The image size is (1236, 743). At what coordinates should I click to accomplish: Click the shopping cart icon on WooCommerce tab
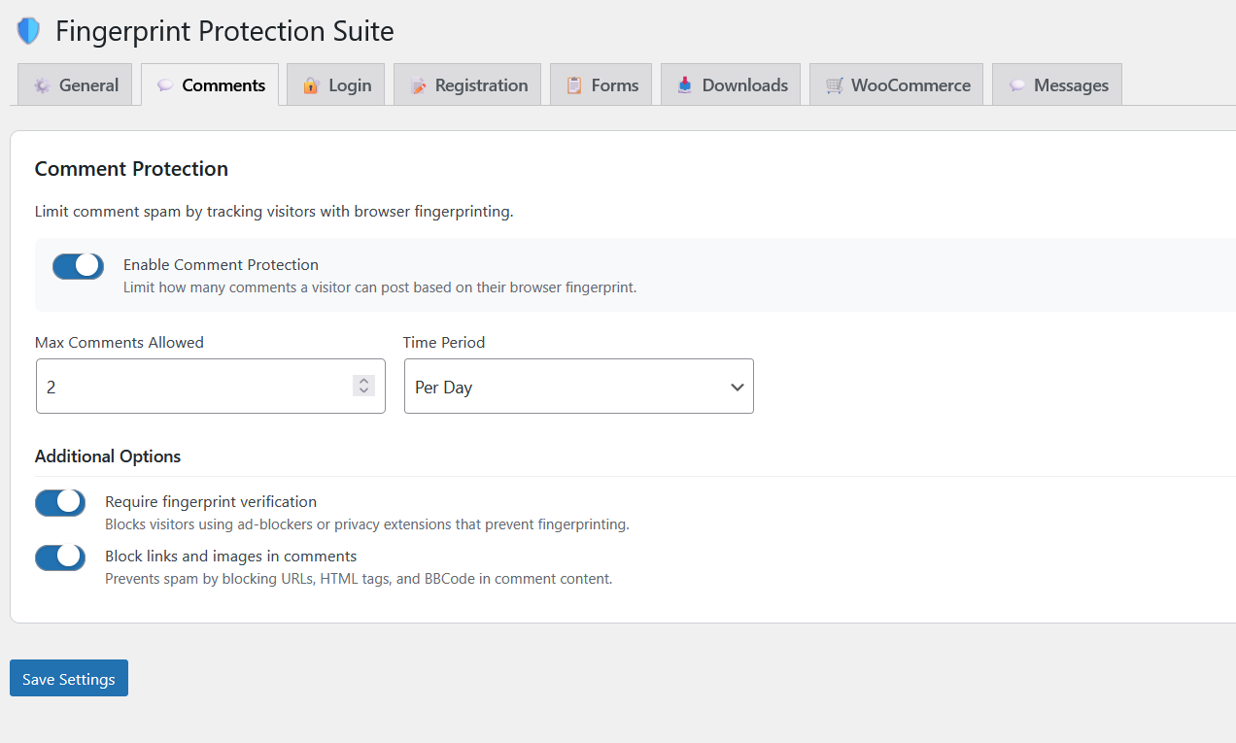tap(834, 85)
